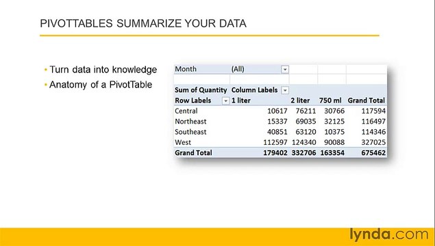This screenshot has height=246, width=435.
Task: Click cell value 15337
Action: [x=277, y=122]
